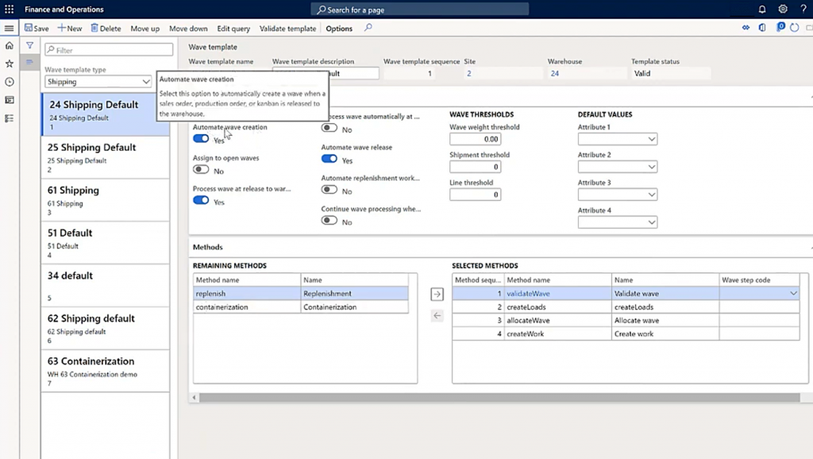
Task: Click the filter funnel icon
Action: click(x=29, y=46)
